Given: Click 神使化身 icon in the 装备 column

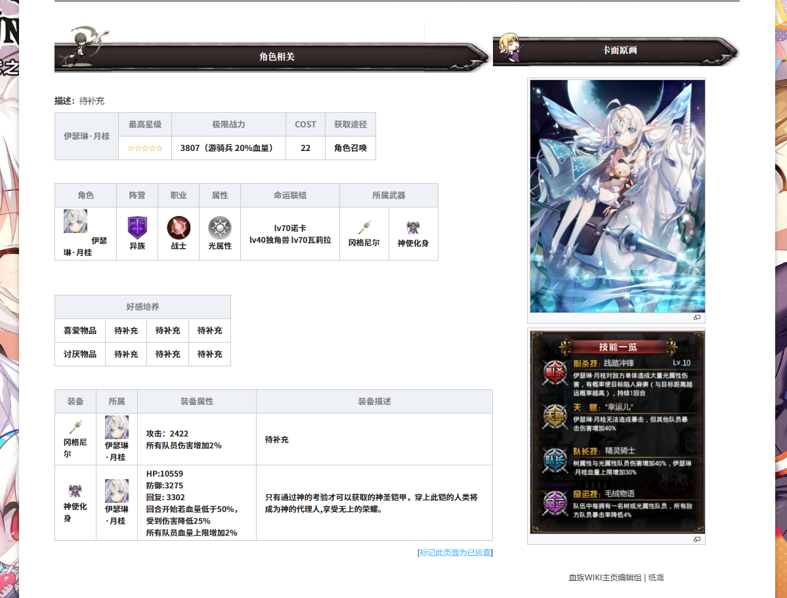Looking at the screenshot, I should pos(75,490).
